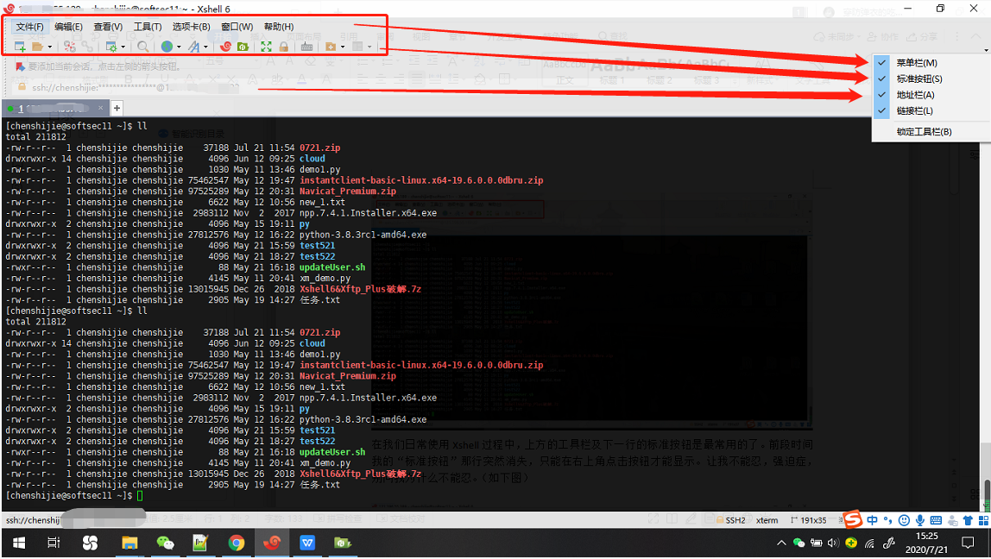Expand the Encoding globe dropdown arrow
The width and height of the screenshot is (991, 559).
coord(179,47)
